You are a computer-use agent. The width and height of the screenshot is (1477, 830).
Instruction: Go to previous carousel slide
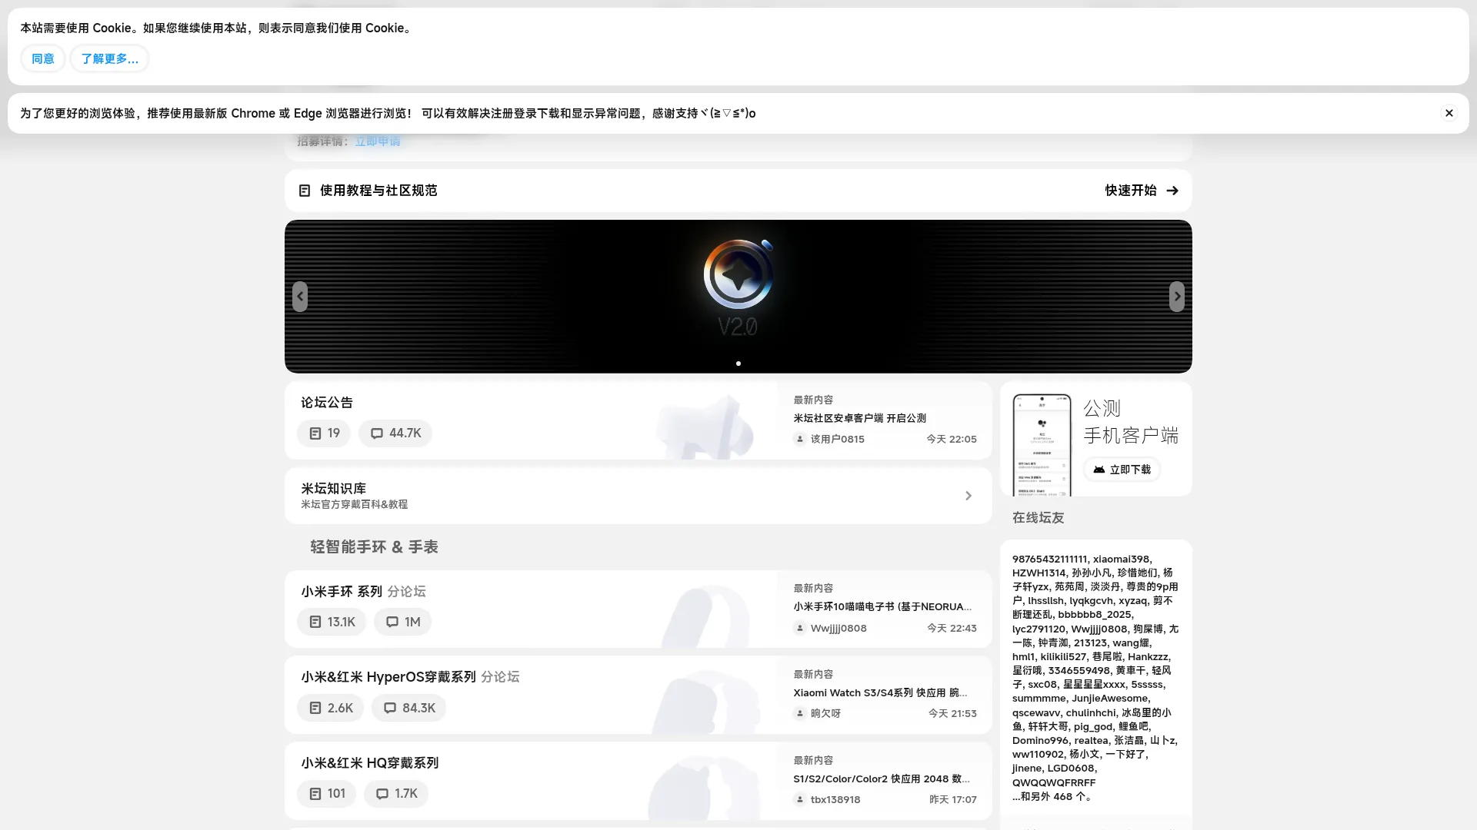click(300, 297)
